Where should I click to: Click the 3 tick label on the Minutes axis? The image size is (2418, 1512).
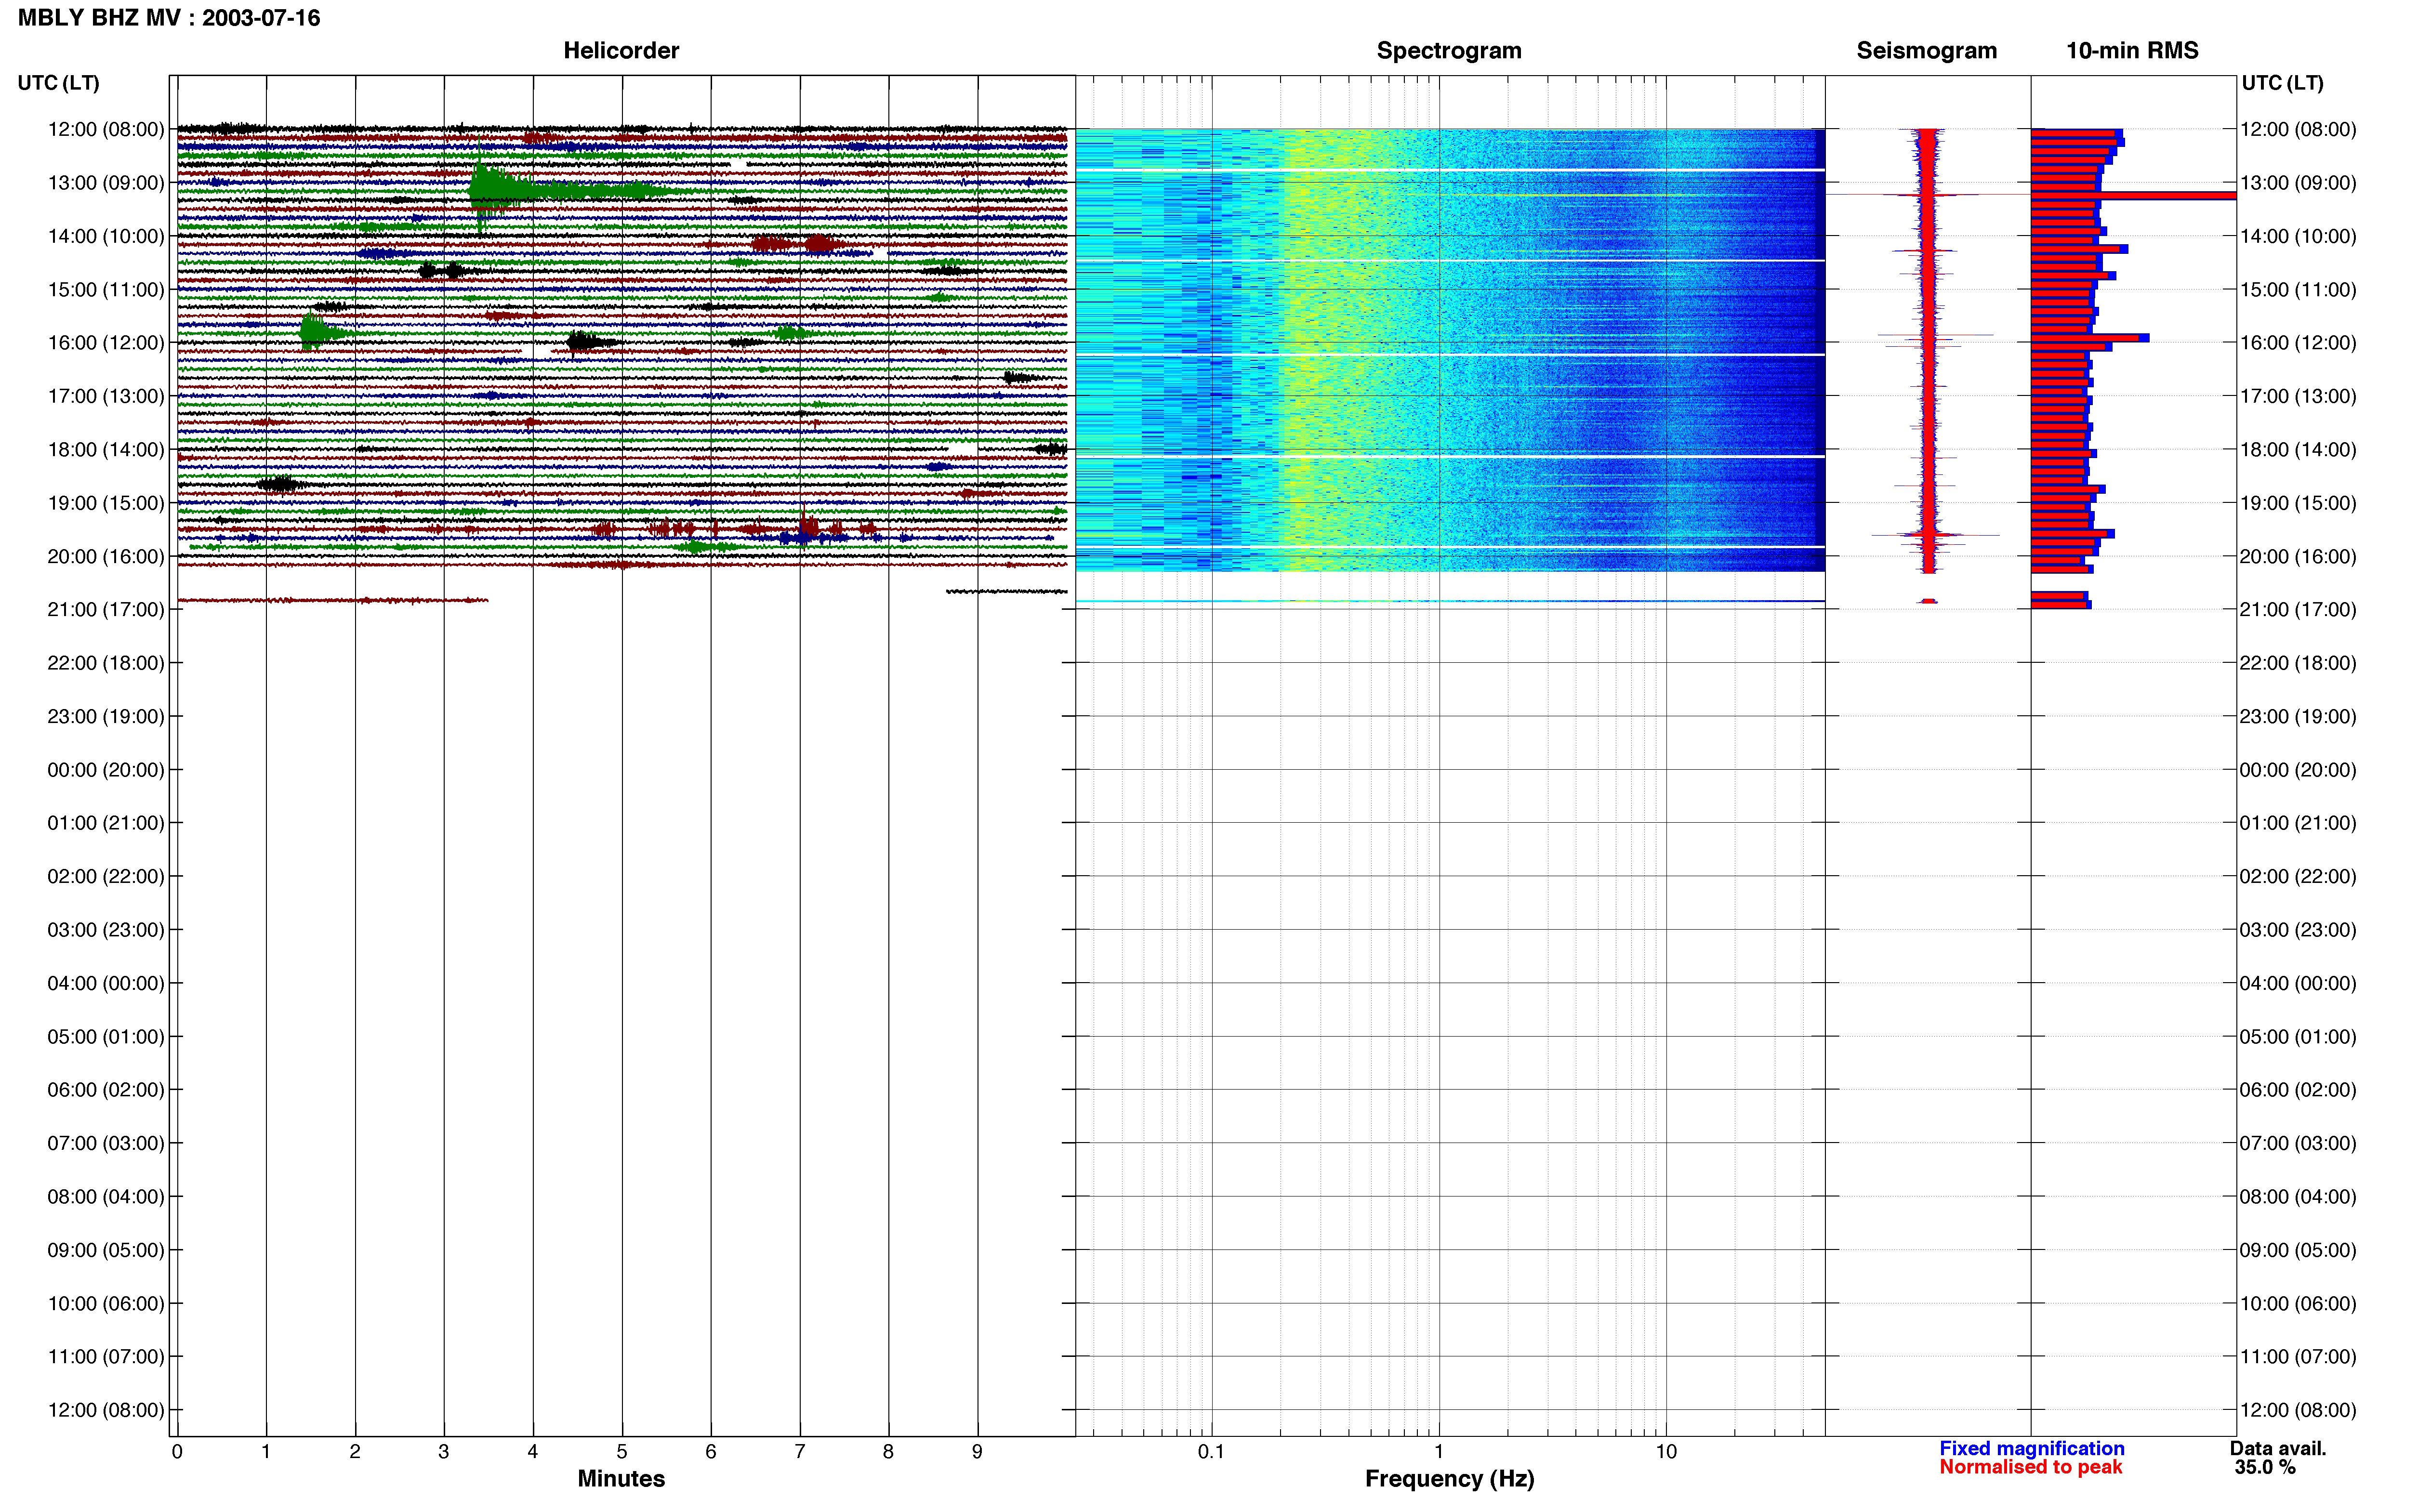pyautogui.click(x=444, y=1452)
